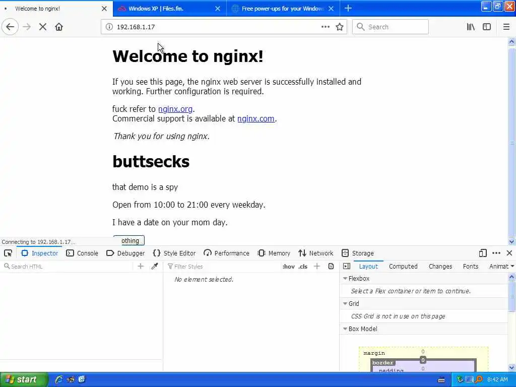Screen dimensions: 516x387
Task: Open a new tab with the plus button
Action: click(348, 9)
